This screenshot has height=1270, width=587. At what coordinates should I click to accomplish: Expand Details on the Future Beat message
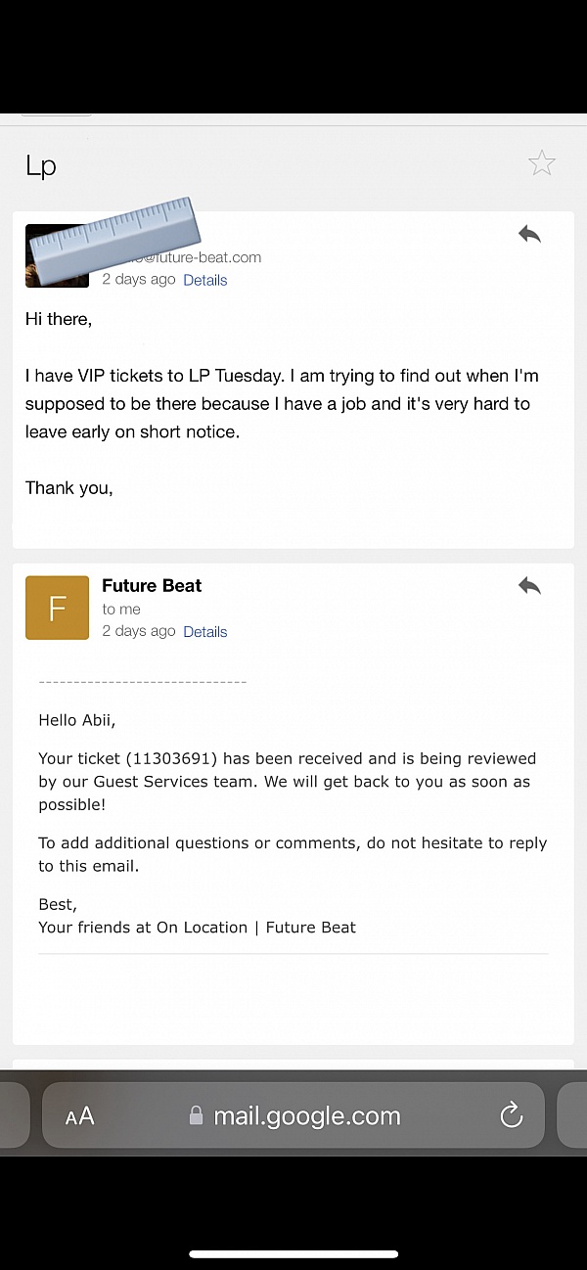(x=205, y=632)
